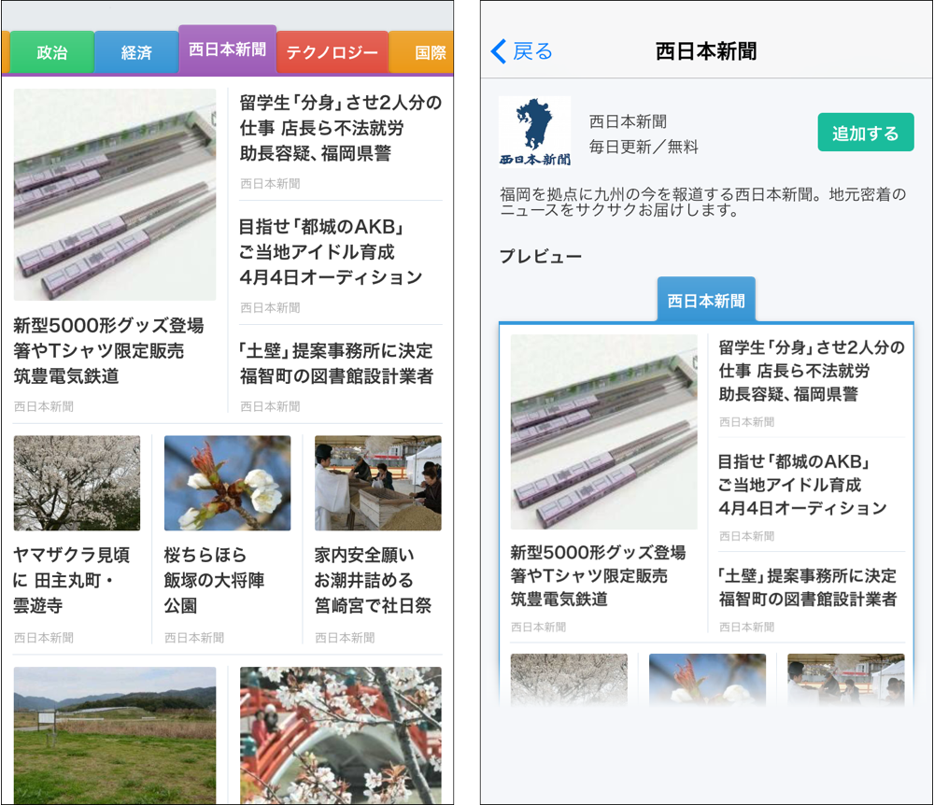The image size is (934, 805).
Task: Select the purple 西日本新聞 tab in the feed
Action: 228,49
